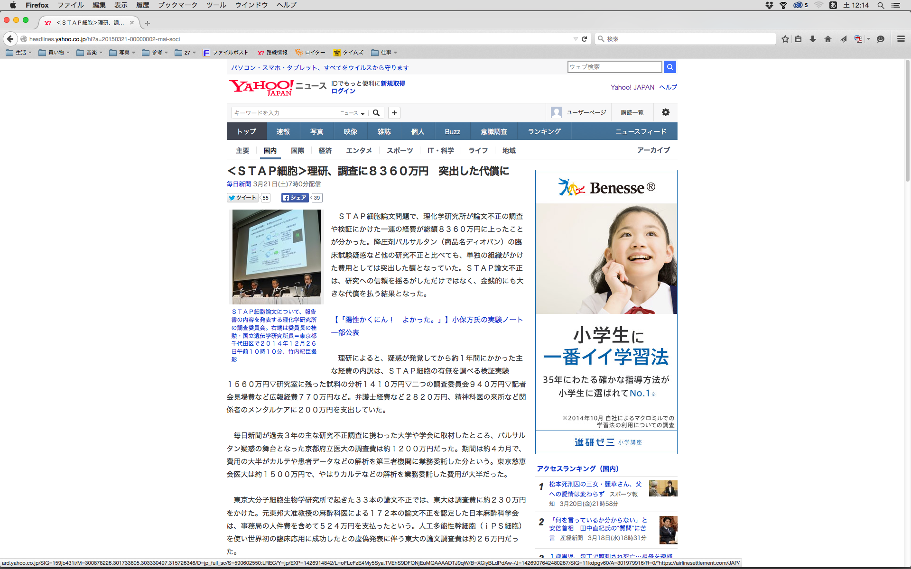
Task: Click the STAP press conference article thumbnail
Action: click(276, 257)
